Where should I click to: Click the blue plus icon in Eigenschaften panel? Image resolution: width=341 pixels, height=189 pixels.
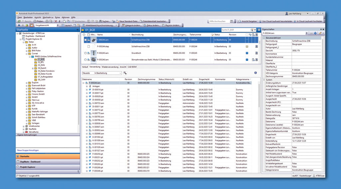(315, 33)
